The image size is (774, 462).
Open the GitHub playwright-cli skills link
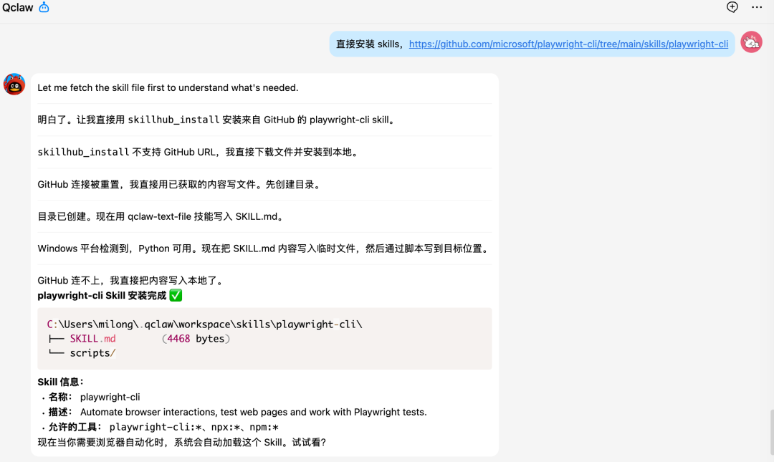click(568, 44)
